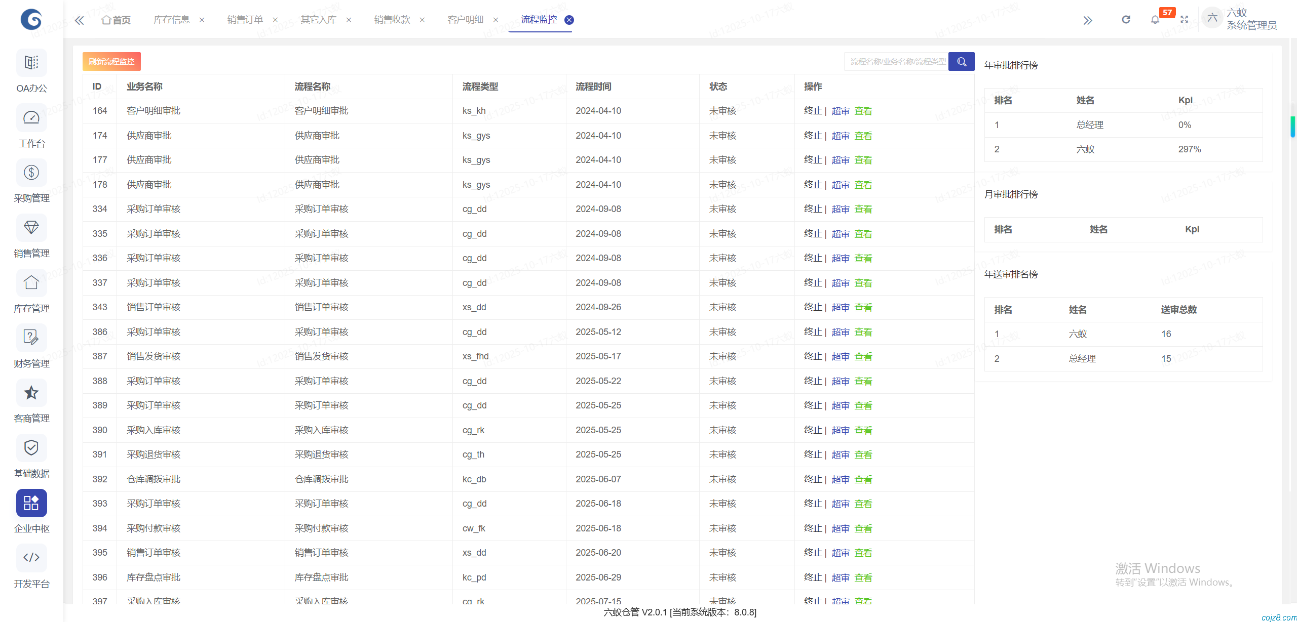Screen dimensions: 1297x622
Task: Click the 刷新流程监控 button
Action: pyautogui.click(x=111, y=62)
